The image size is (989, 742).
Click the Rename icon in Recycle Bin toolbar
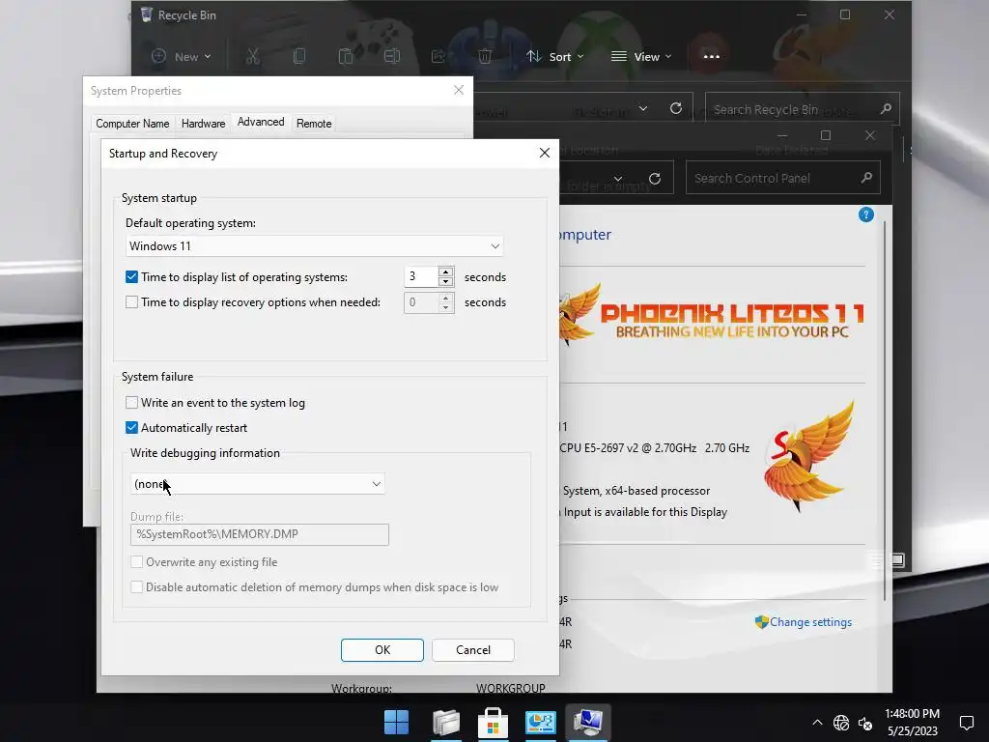pos(392,57)
